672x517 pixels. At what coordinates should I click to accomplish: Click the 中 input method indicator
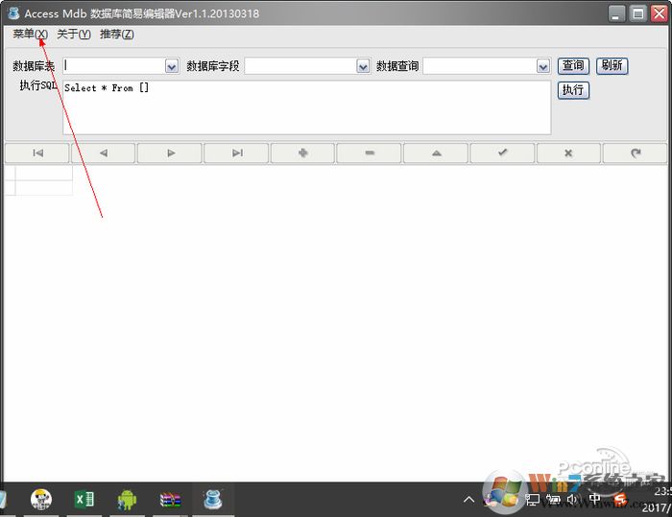pos(595,499)
